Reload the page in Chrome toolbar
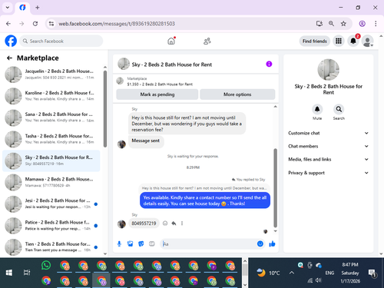 (35, 24)
